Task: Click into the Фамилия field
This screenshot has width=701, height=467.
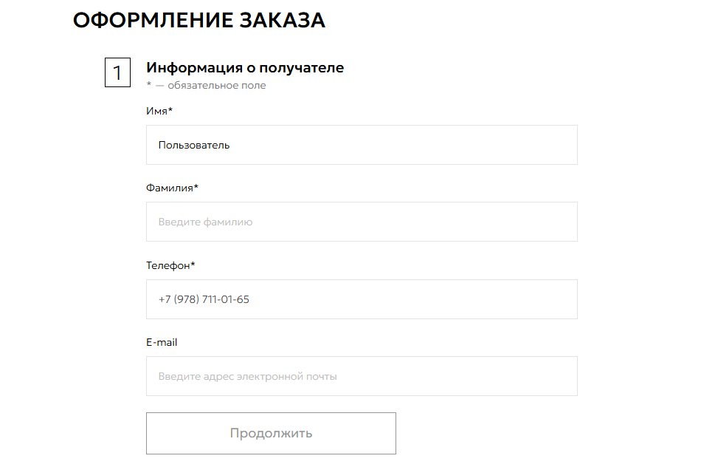Action: coord(362,222)
